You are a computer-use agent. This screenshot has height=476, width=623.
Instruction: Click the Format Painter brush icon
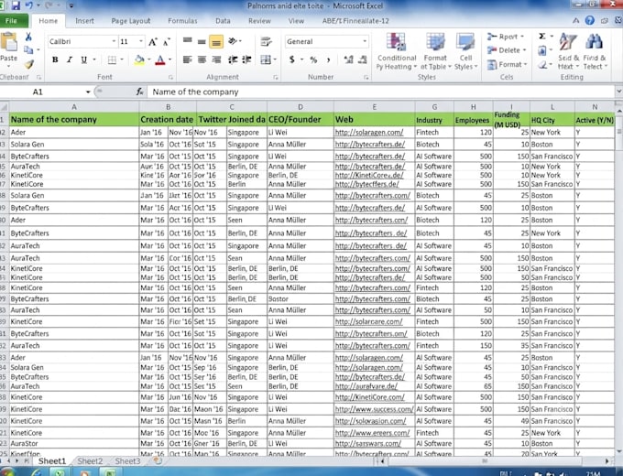point(28,63)
